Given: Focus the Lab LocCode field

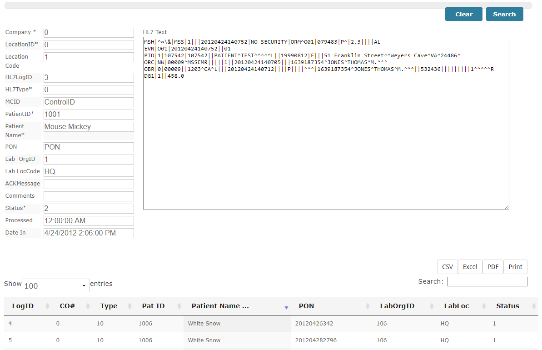Looking at the screenshot, I should [x=89, y=171].
